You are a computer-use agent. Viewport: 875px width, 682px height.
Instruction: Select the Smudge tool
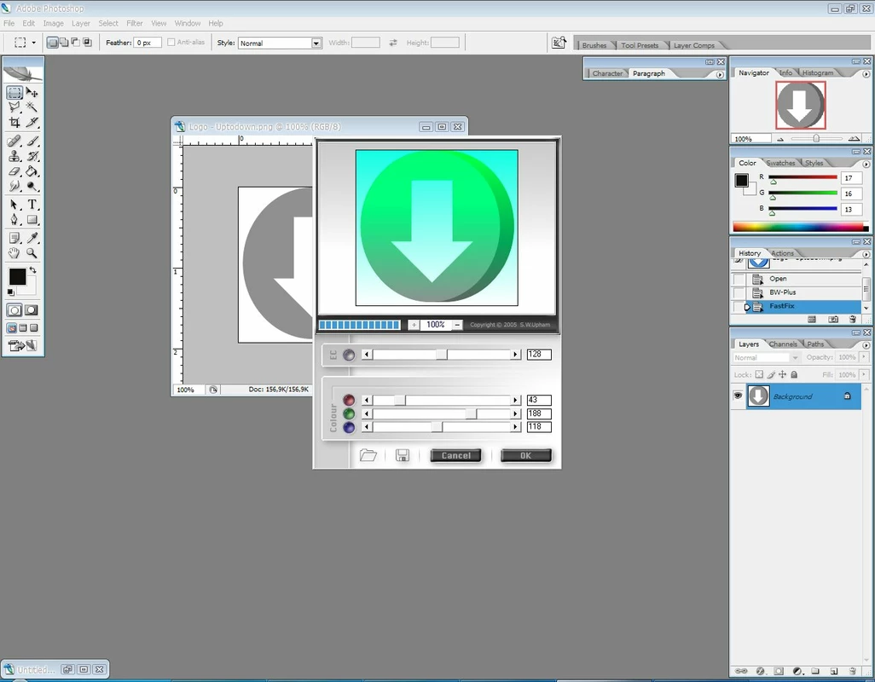[14, 186]
